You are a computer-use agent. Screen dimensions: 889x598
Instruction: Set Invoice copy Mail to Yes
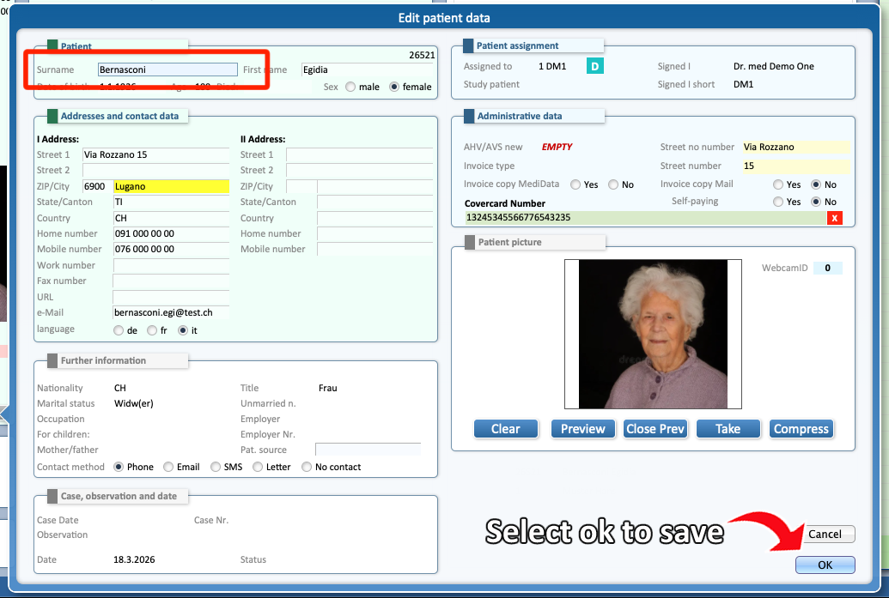pyautogui.click(x=778, y=184)
